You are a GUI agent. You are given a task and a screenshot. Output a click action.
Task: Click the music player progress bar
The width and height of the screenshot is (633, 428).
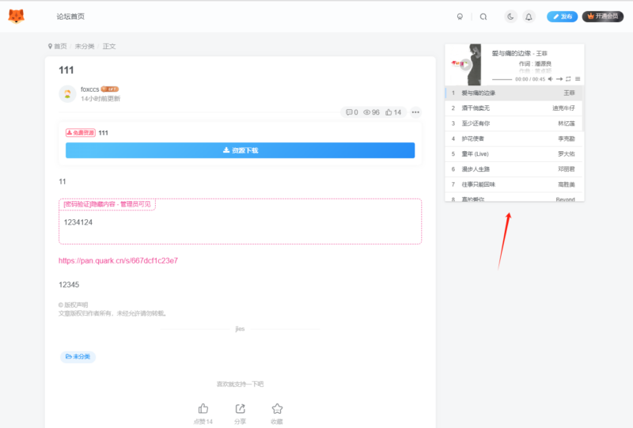[502, 79]
